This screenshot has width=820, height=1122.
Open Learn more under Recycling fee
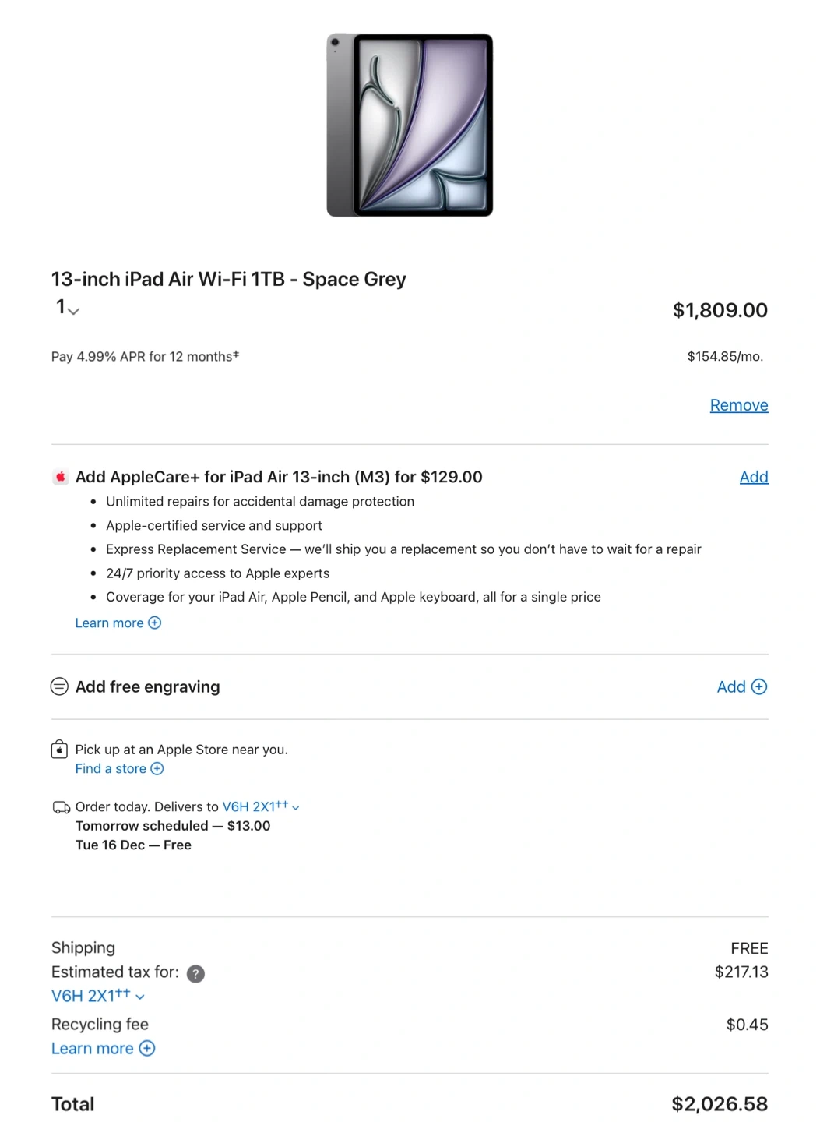(92, 1048)
